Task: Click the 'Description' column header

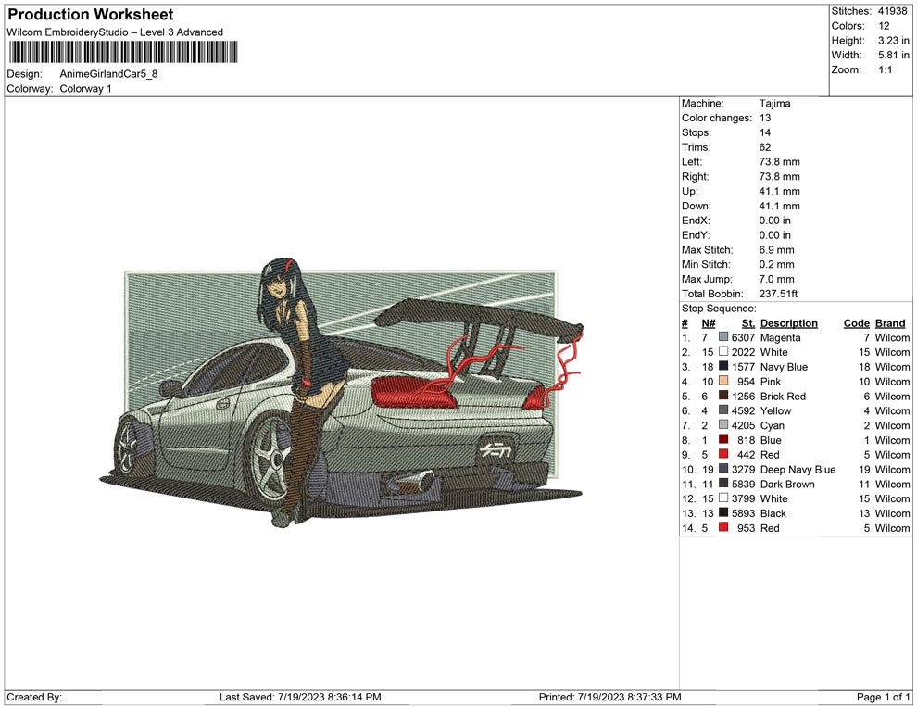Action: pos(789,322)
